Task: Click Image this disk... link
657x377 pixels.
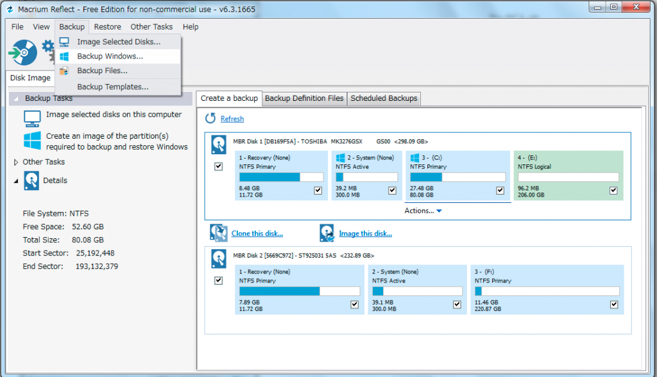Action: click(x=365, y=234)
